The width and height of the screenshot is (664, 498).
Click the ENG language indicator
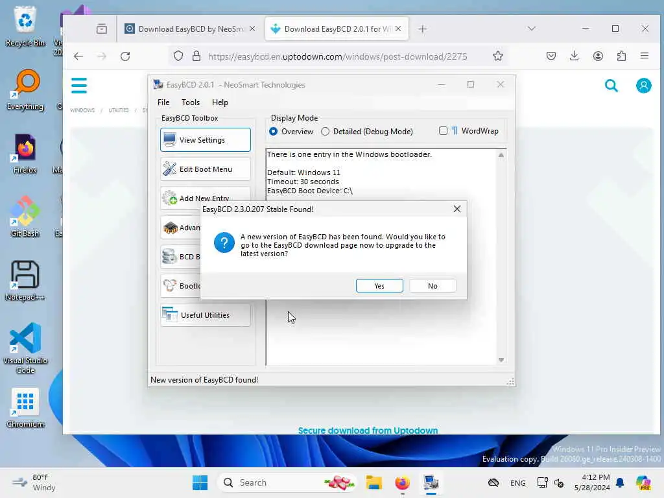tap(517, 482)
